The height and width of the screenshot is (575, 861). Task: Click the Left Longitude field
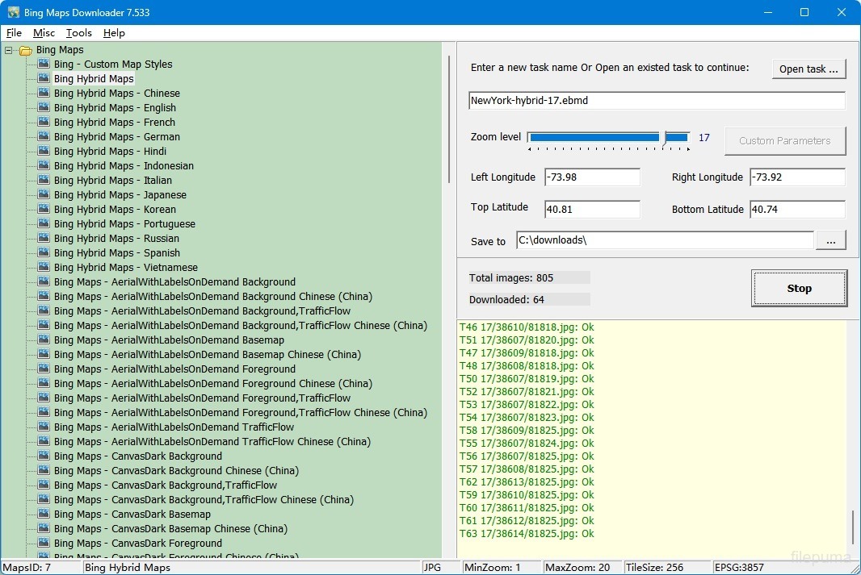click(x=591, y=177)
